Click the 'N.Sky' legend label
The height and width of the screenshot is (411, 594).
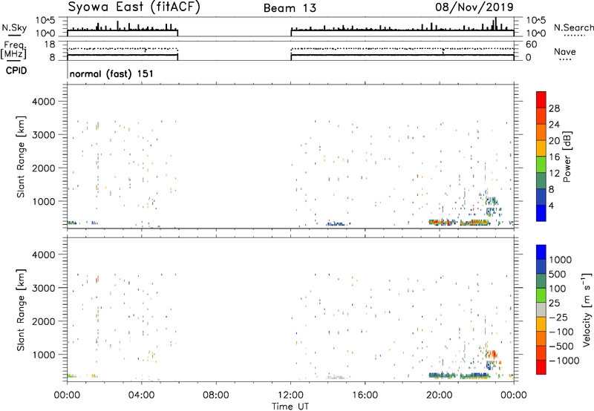click(x=14, y=27)
